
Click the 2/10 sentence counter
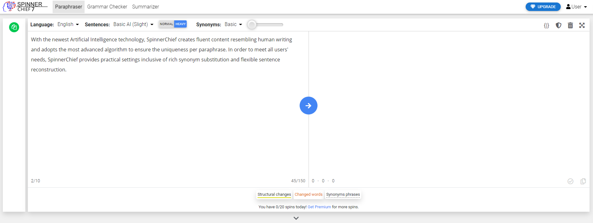tap(35, 181)
